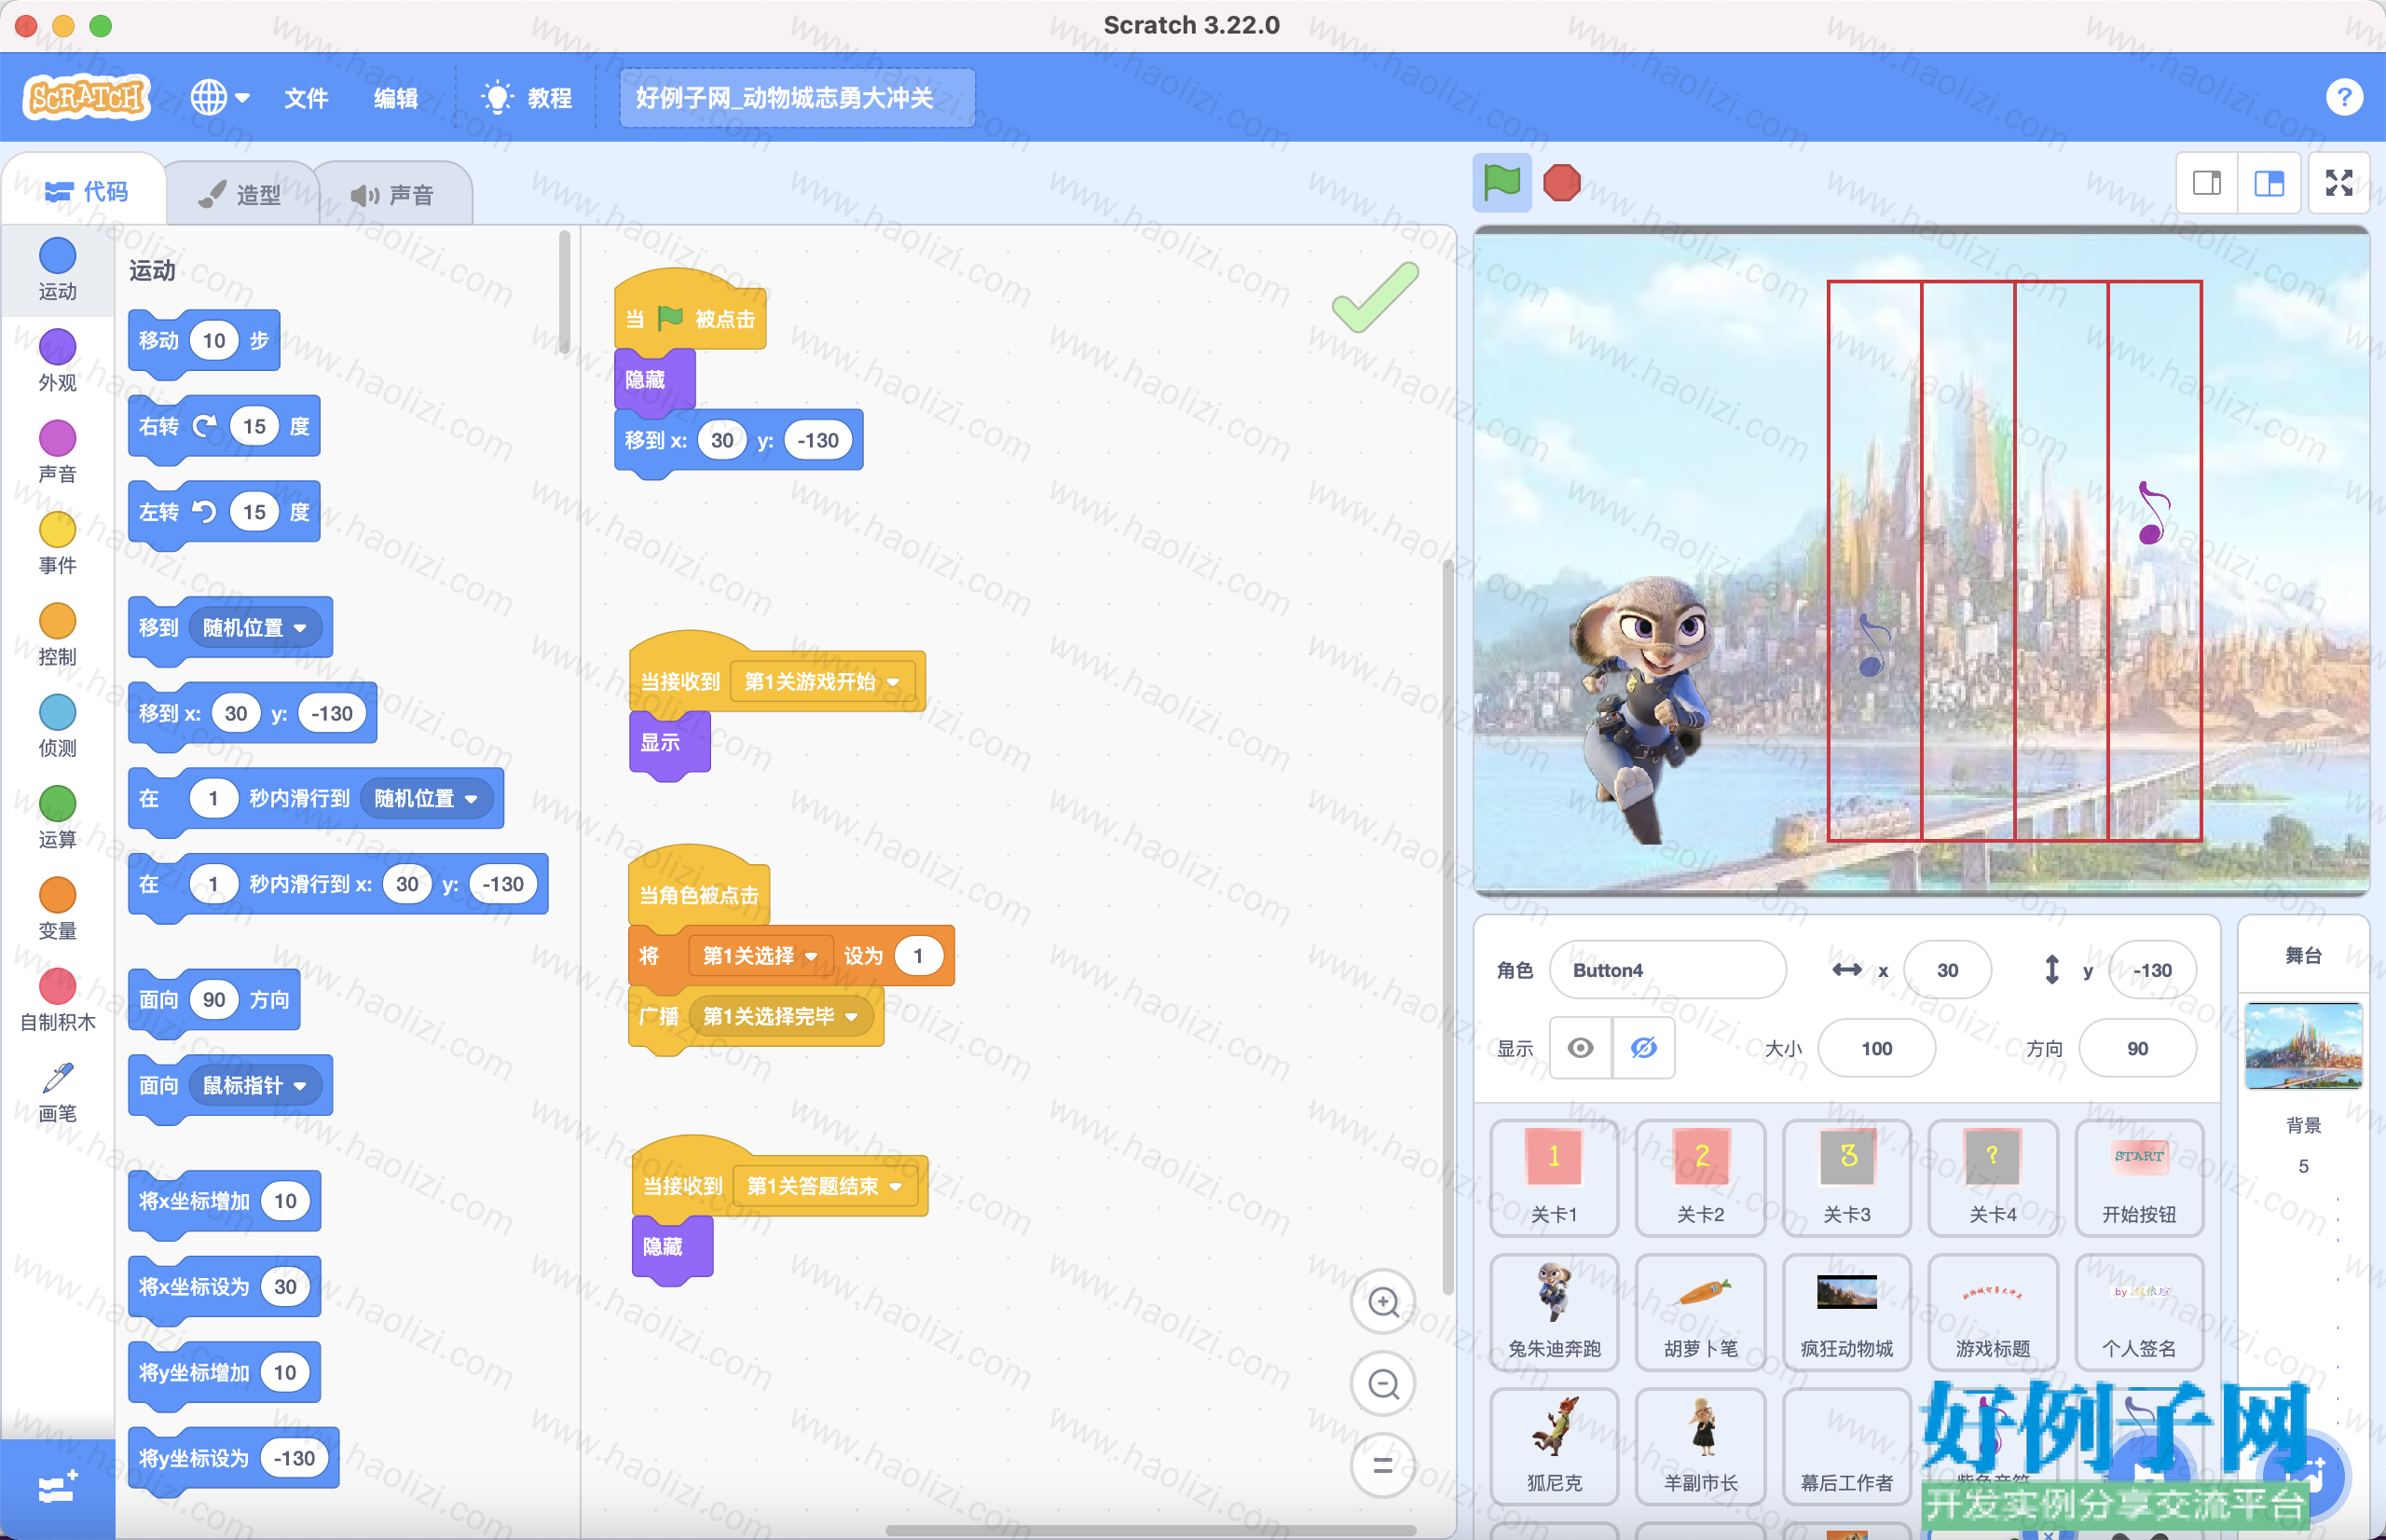Click the 移动 10 步 block
This screenshot has height=1540, width=2386.
tap(204, 342)
